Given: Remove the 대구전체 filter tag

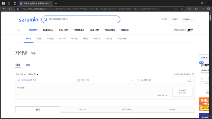Looking at the screenshot, I should click(x=25, y=88).
